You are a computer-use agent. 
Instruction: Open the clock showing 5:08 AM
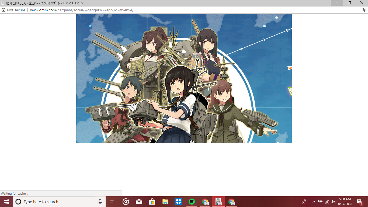pyautogui.click(x=345, y=202)
